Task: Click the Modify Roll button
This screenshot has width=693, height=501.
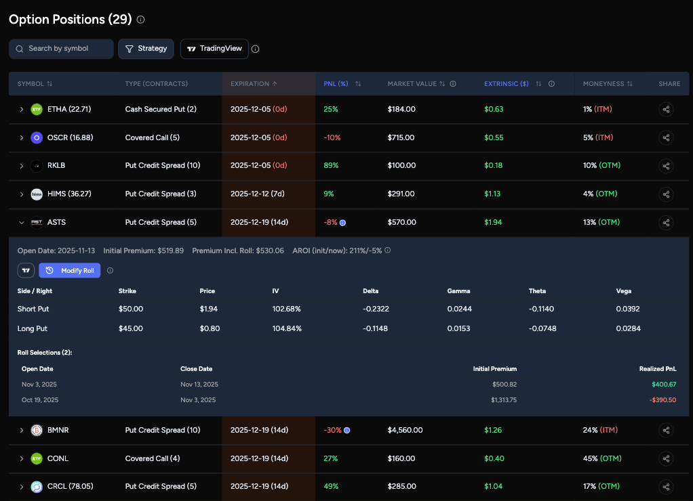Action: tap(69, 270)
